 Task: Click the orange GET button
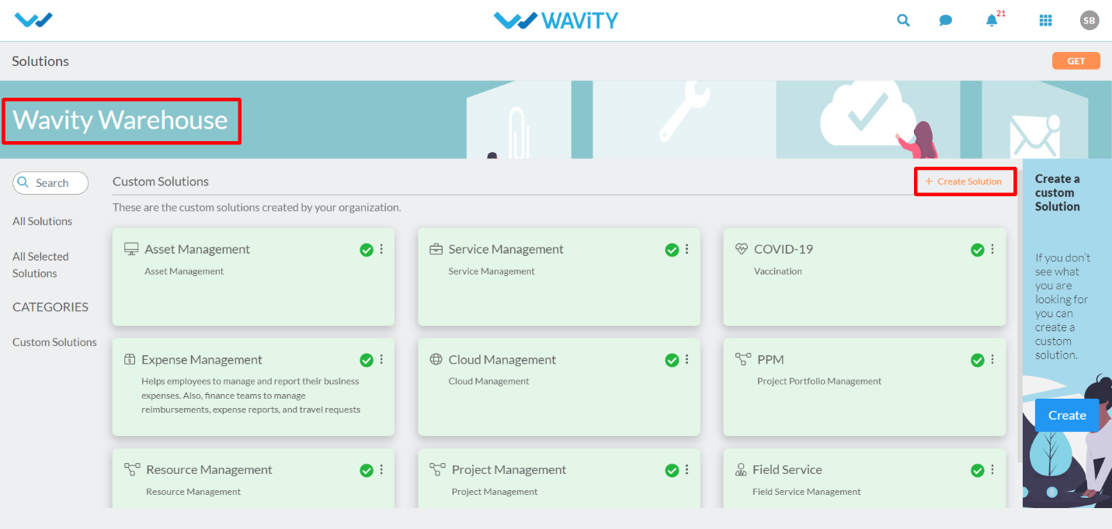[x=1076, y=61]
